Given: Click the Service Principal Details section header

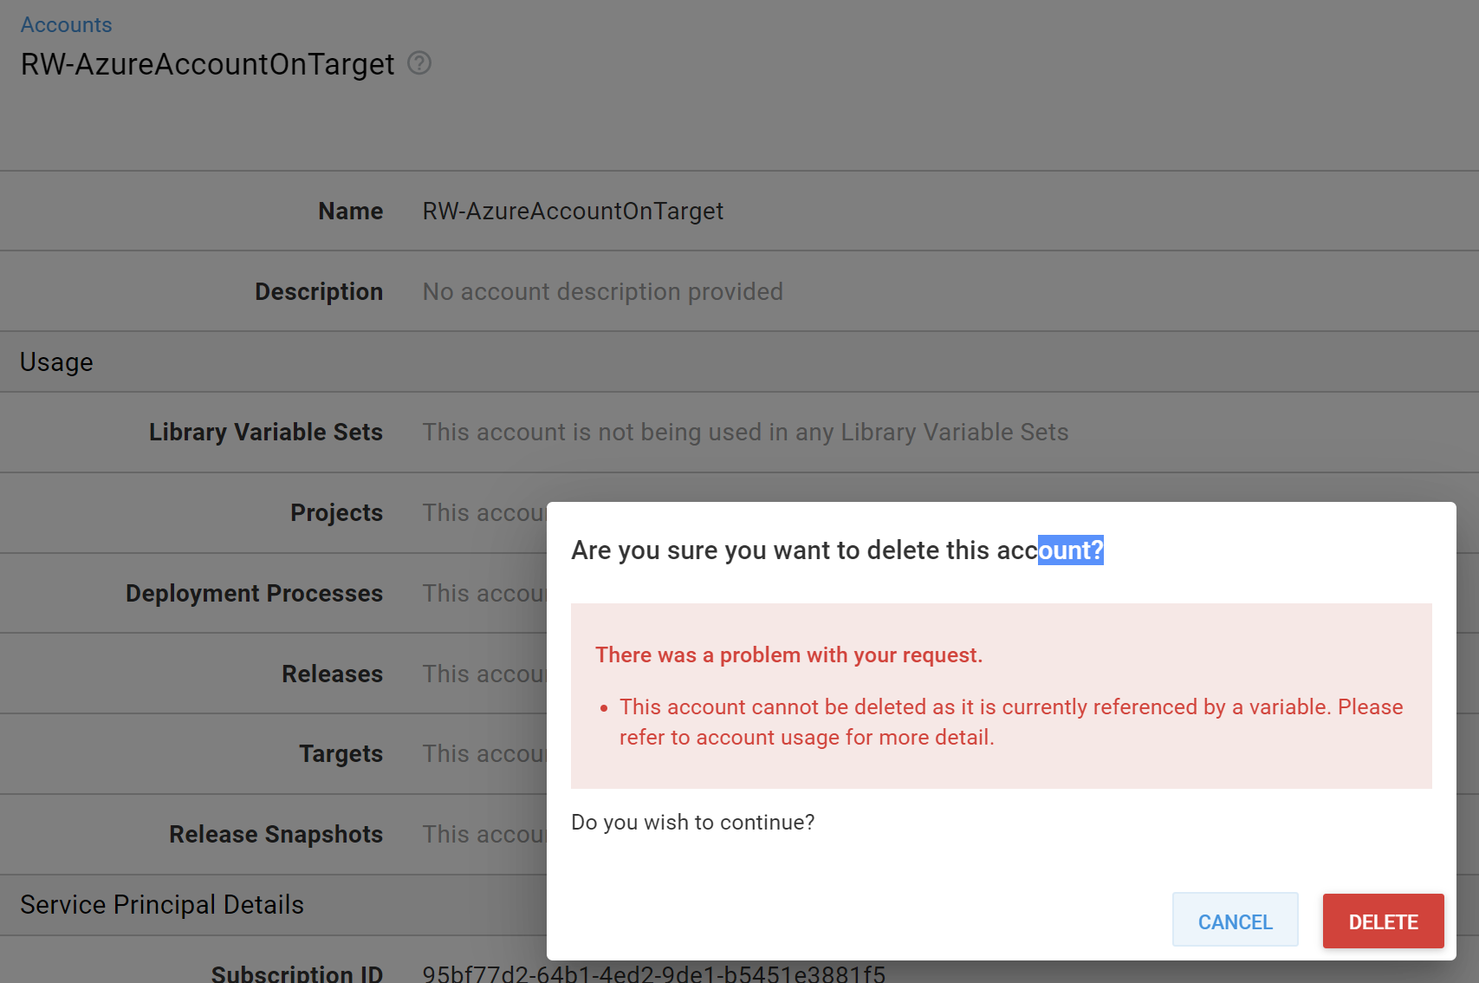Looking at the screenshot, I should pos(160,904).
